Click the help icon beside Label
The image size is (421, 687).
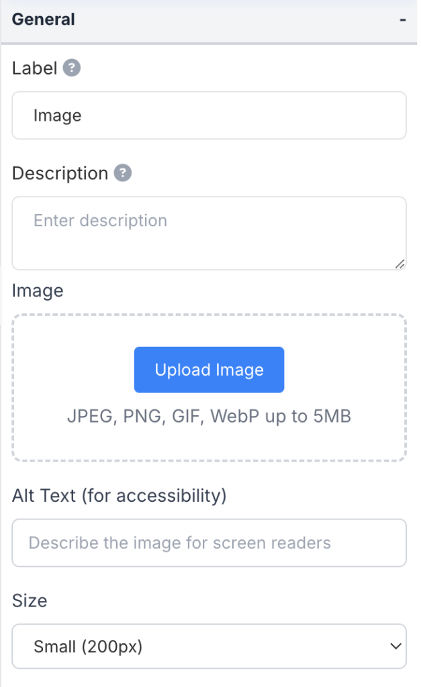[x=72, y=68]
